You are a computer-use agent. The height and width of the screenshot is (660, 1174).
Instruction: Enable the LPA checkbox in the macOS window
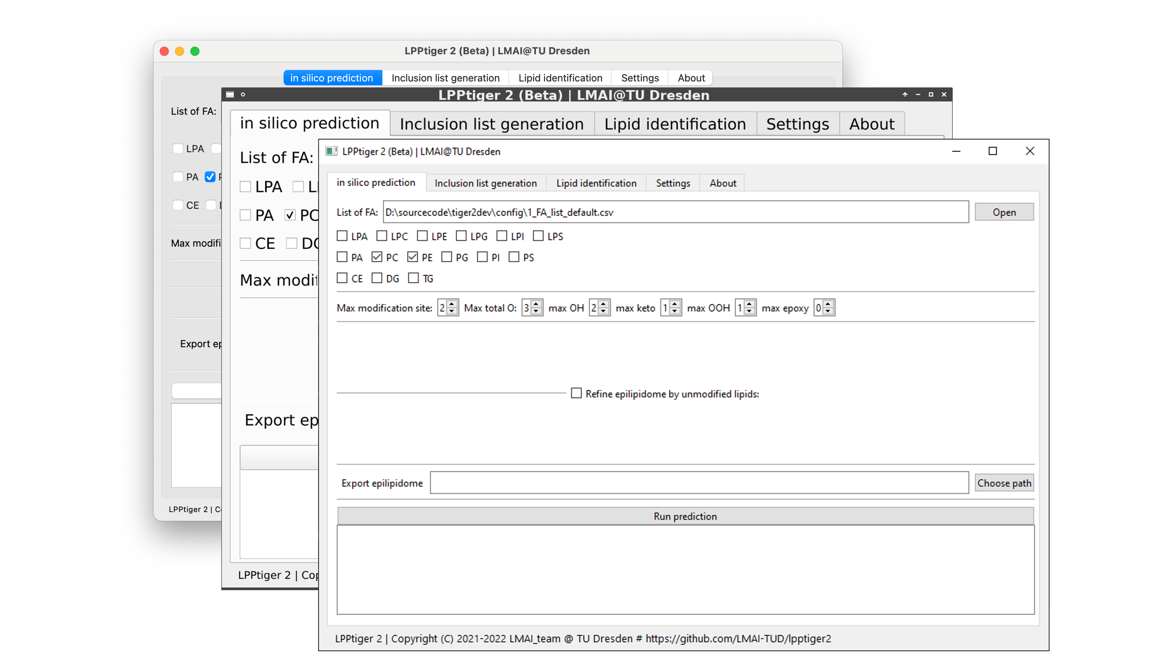[x=178, y=148]
